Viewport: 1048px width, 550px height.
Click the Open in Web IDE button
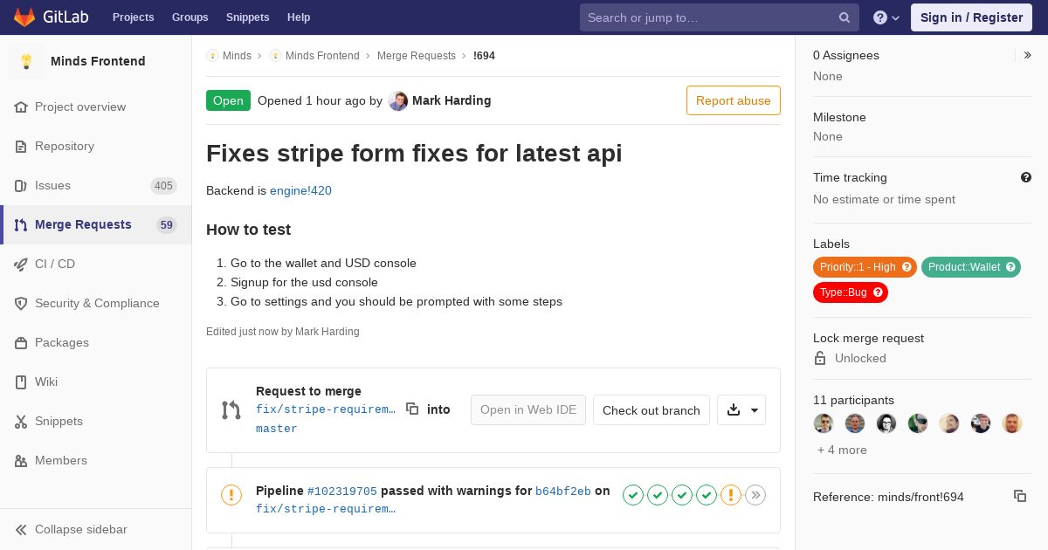(x=528, y=410)
